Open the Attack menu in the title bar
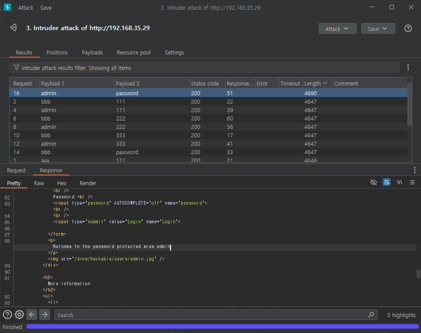Screen dimensions: 421x333 [26, 8]
